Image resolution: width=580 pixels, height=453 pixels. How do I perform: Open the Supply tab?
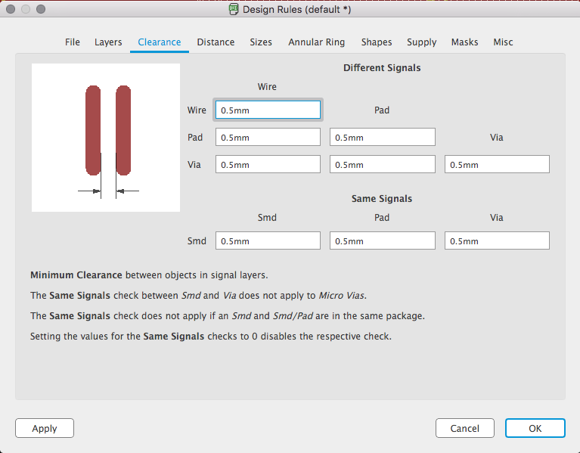click(422, 42)
